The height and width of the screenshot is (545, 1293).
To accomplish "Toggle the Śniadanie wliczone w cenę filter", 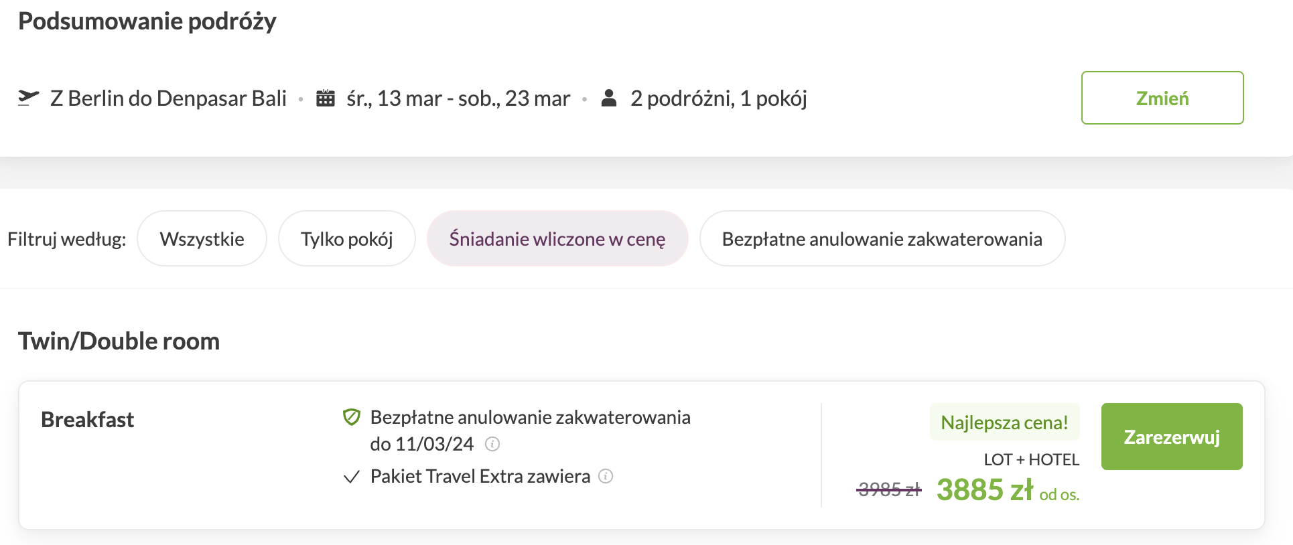I will [557, 239].
